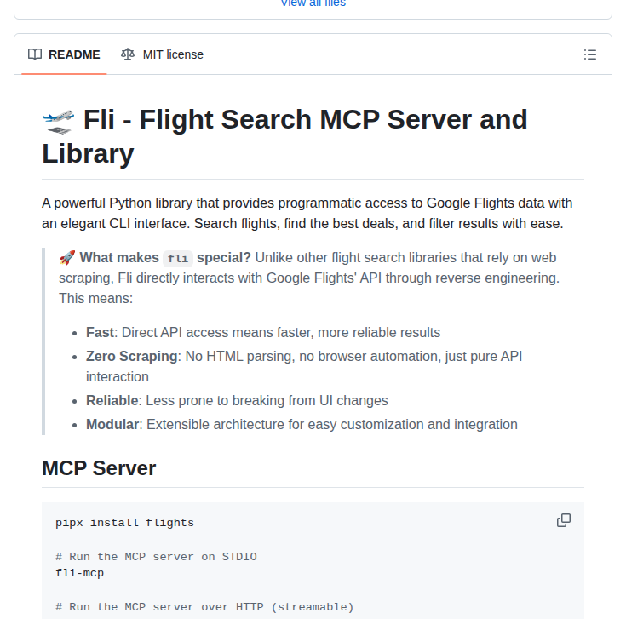This screenshot has width=626, height=619.
Task: Switch to the MIT license tab
Action: click(162, 54)
